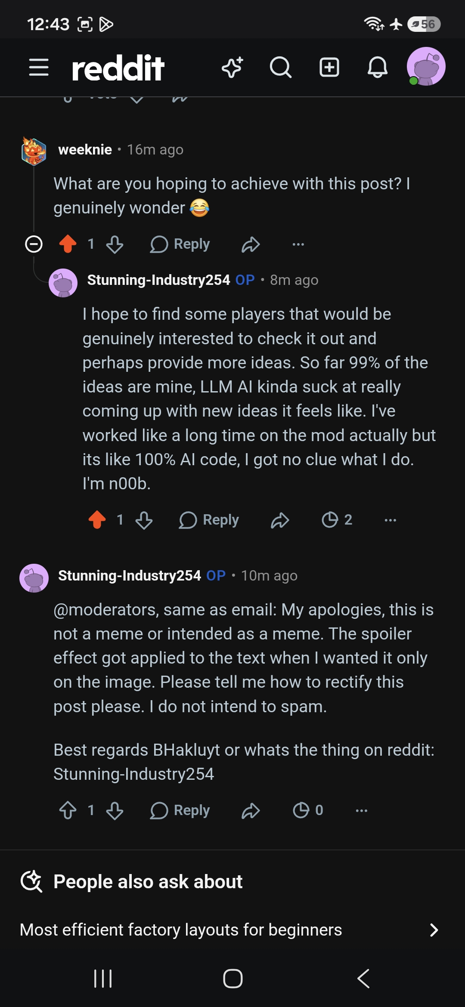Open more options on @moderators comment
The image size is (465, 1007).
click(362, 810)
